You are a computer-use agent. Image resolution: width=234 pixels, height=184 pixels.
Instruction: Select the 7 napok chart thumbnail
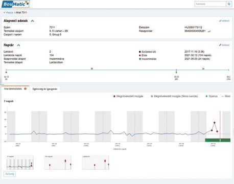(20, 163)
